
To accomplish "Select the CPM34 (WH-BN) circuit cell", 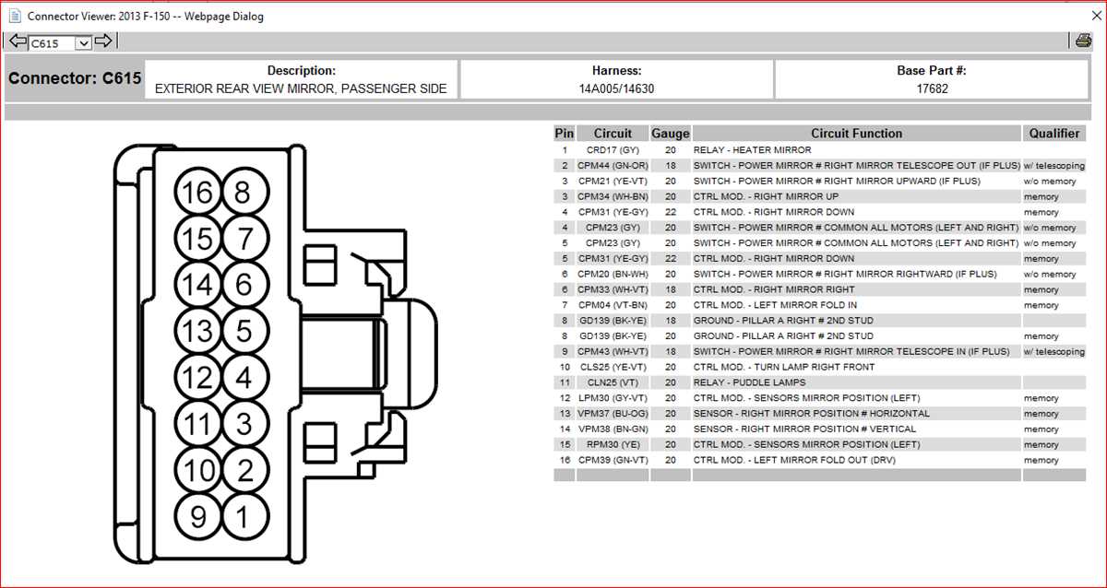I will [x=613, y=196].
